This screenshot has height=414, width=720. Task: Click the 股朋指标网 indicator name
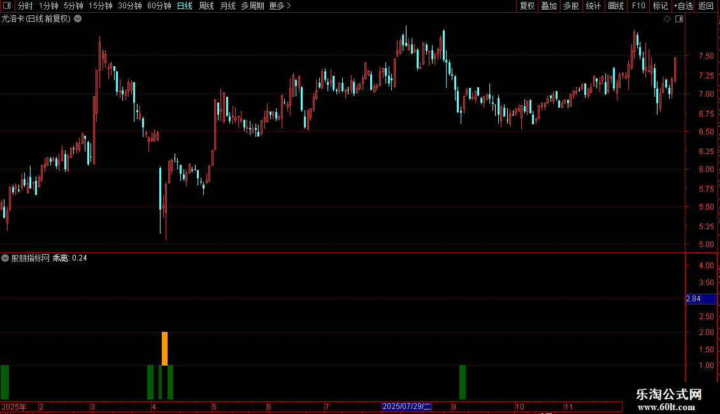(31, 259)
